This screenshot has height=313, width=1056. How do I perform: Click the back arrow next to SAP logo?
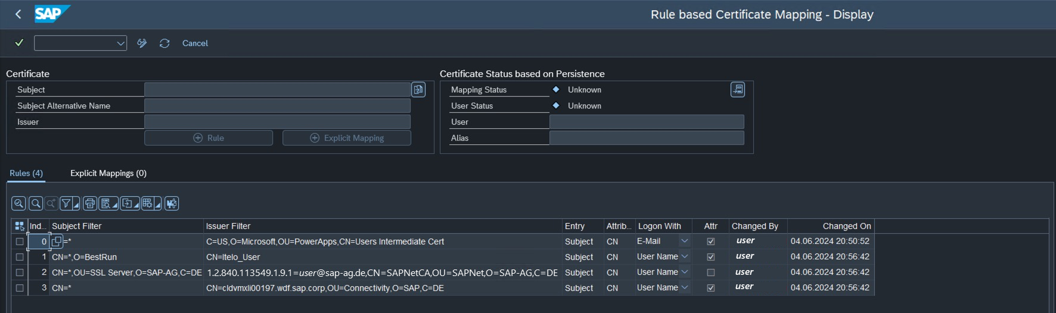coord(18,14)
